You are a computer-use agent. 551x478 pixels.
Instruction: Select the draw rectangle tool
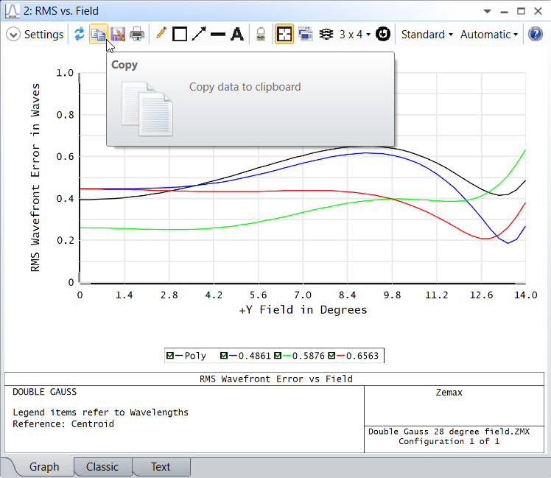click(x=179, y=35)
